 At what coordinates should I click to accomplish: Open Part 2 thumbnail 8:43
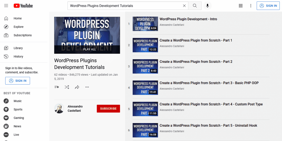pyautogui.click(x=145, y=66)
